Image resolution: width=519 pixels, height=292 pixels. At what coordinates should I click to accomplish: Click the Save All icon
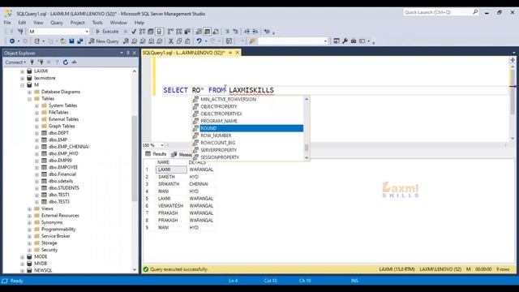point(80,41)
